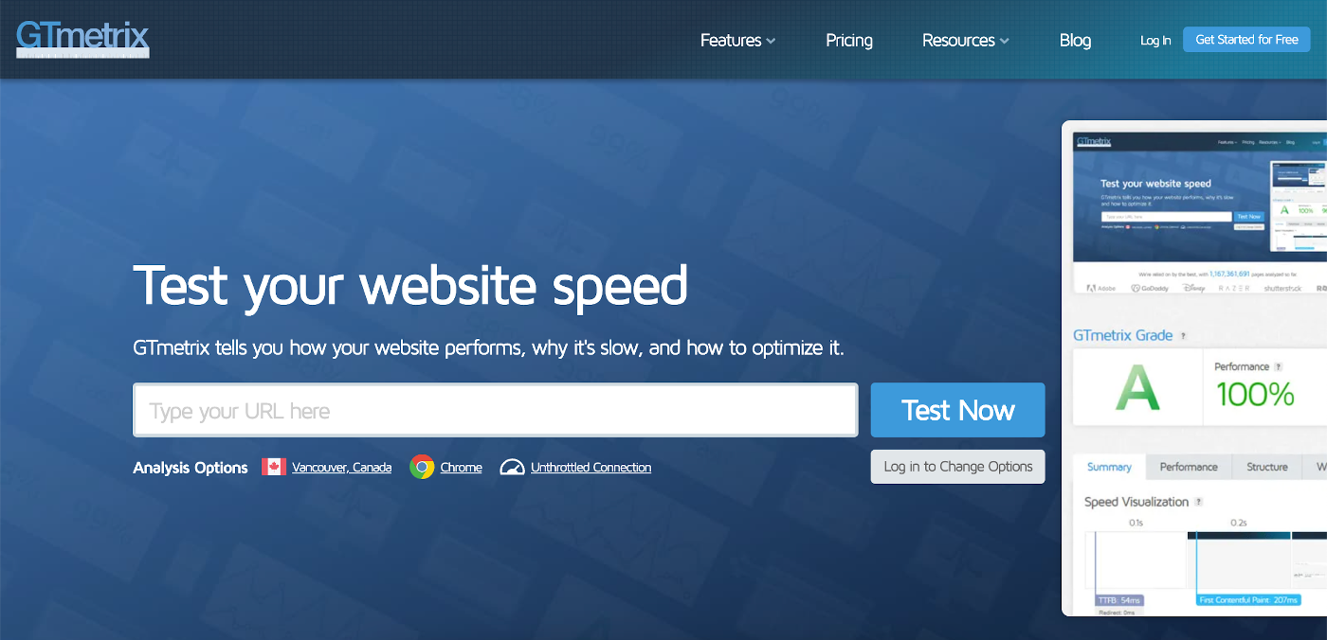Click the URL input field
The image size is (1327, 640).
495,410
